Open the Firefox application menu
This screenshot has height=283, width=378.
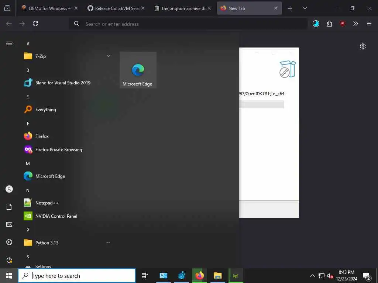369,24
